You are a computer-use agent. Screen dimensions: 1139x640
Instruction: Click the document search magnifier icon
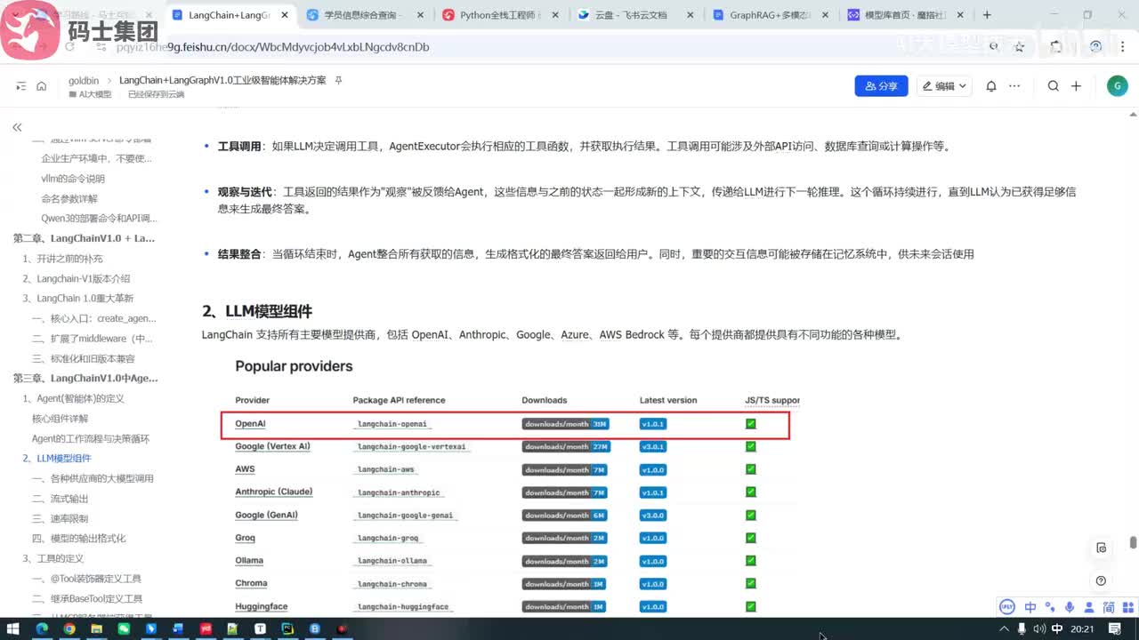pyautogui.click(x=1054, y=86)
